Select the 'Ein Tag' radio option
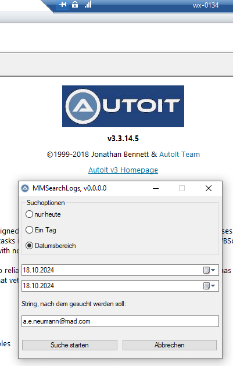 [x=29, y=230]
